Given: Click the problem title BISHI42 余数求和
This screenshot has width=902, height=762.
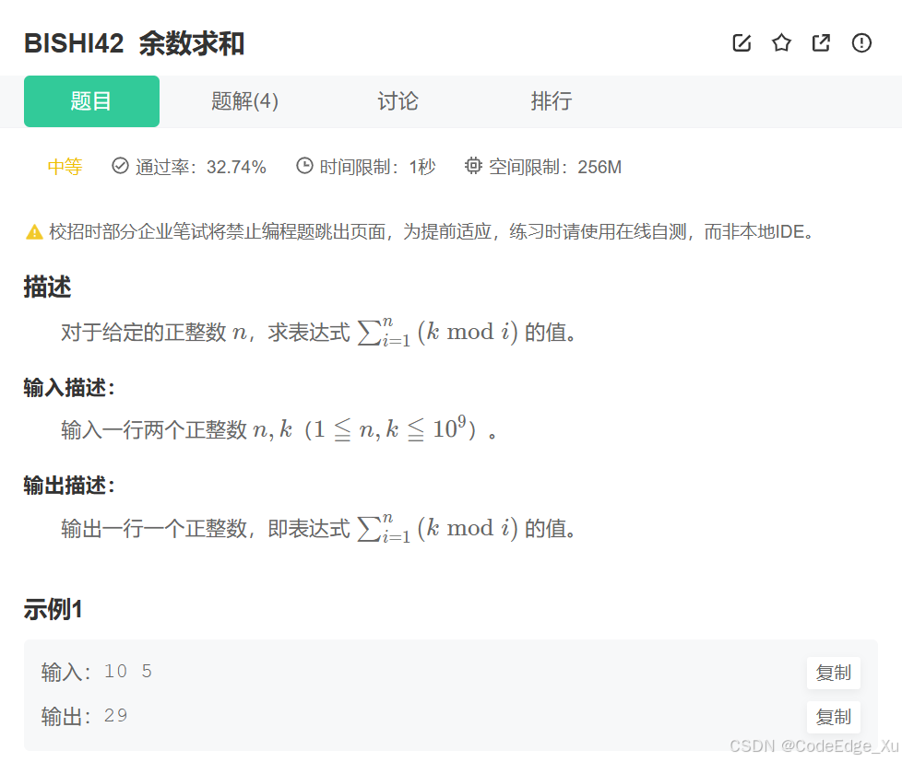Looking at the screenshot, I should (x=136, y=41).
